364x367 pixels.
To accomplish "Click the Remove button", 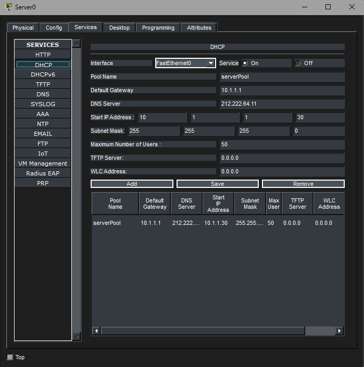I will [x=303, y=184].
